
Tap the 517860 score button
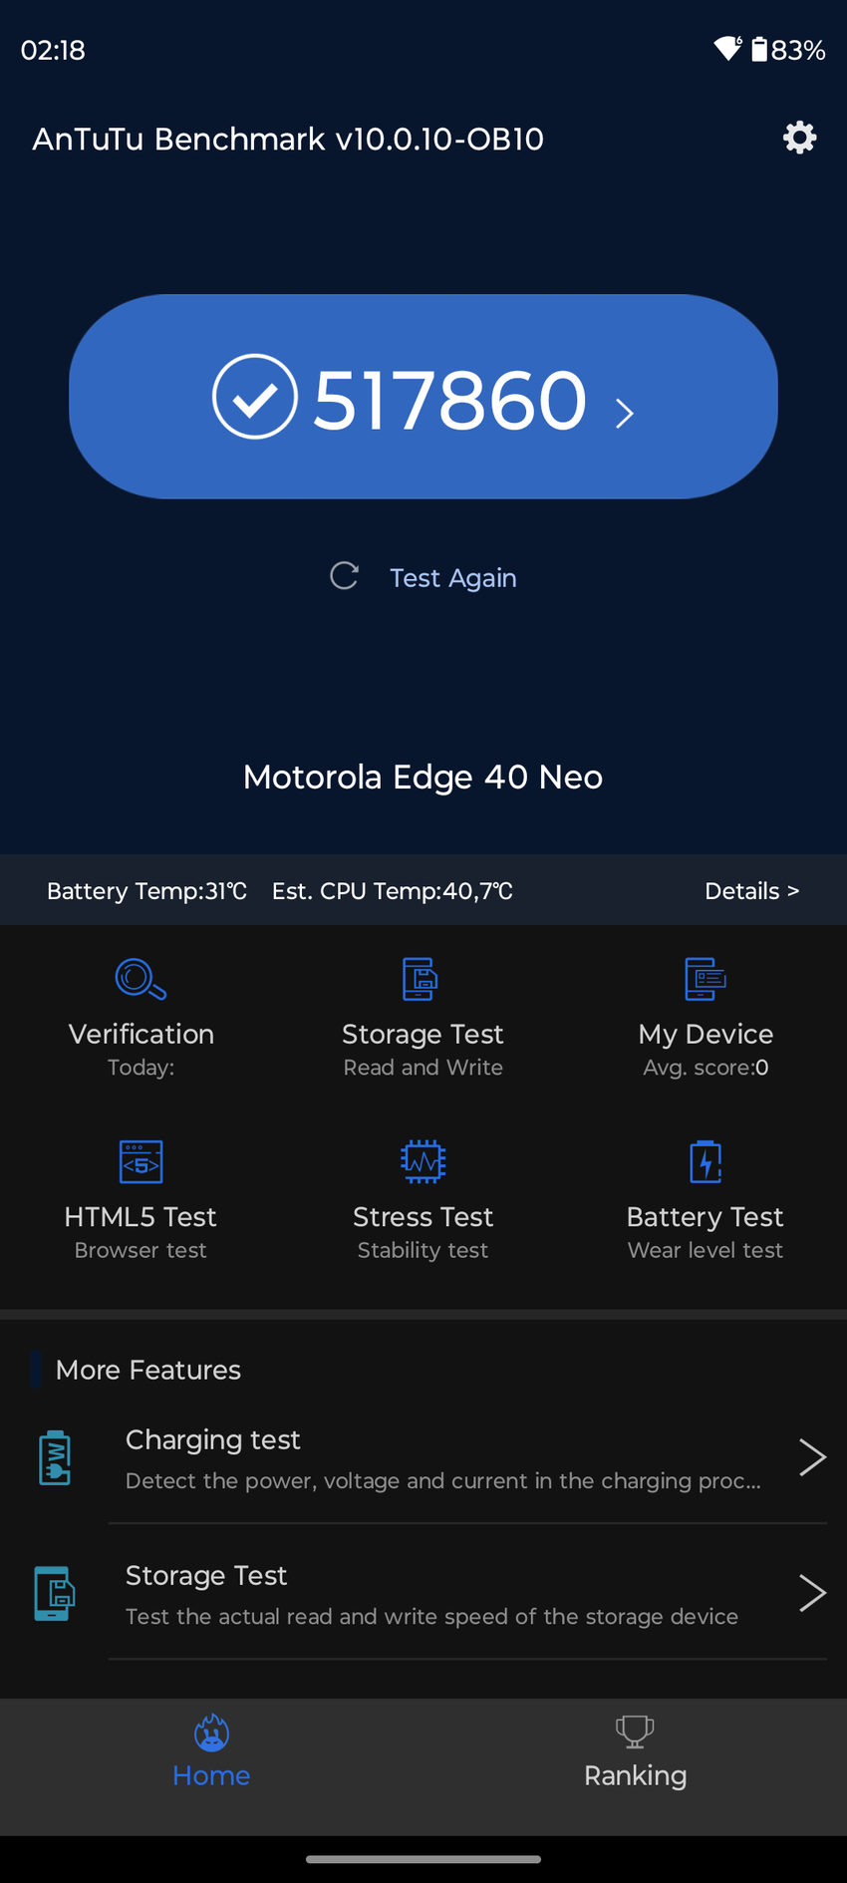tap(448, 399)
